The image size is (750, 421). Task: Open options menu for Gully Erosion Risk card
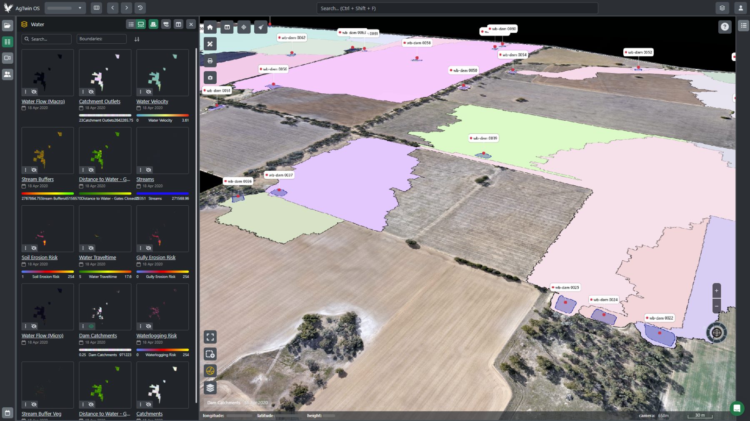pos(140,248)
